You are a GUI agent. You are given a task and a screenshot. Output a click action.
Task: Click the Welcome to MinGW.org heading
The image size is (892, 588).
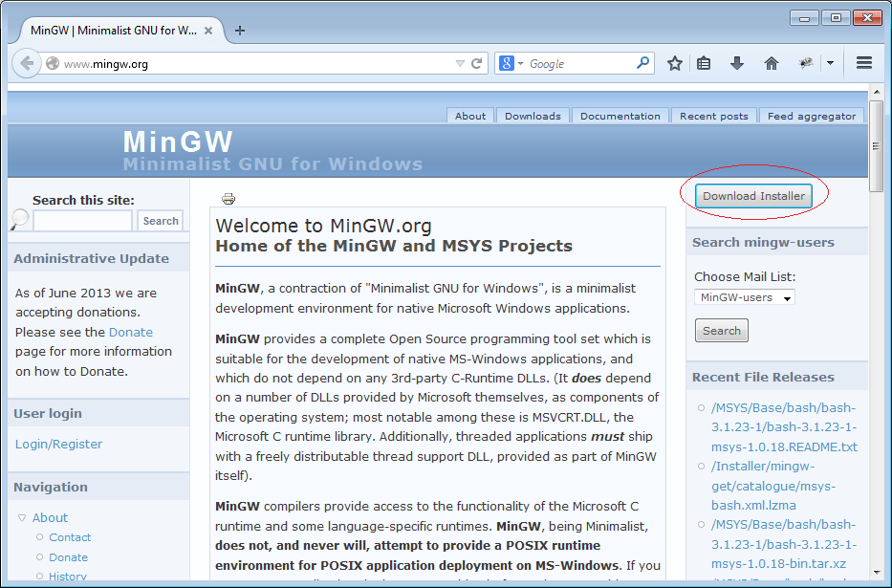(323, 226)
